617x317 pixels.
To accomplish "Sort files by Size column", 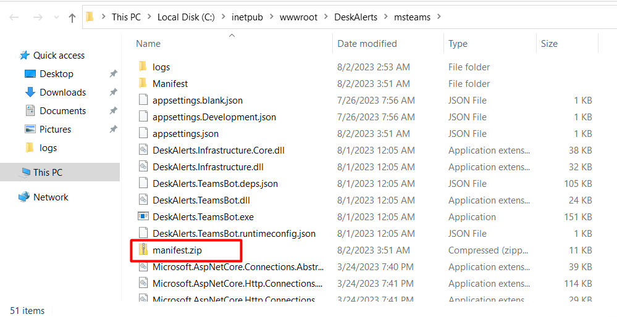I will coord(549,44).
